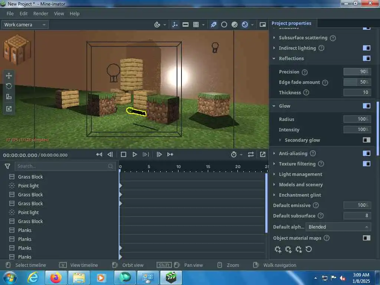
Task: Open the File menu
Action: [10, 14]
